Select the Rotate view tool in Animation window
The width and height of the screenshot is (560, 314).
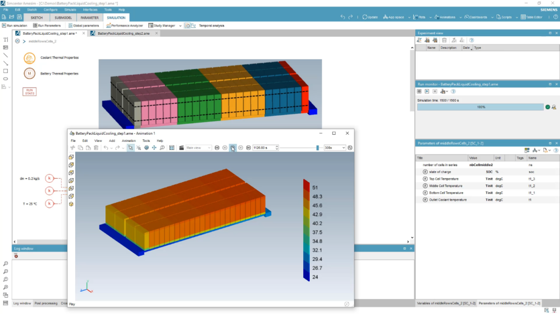146,147
